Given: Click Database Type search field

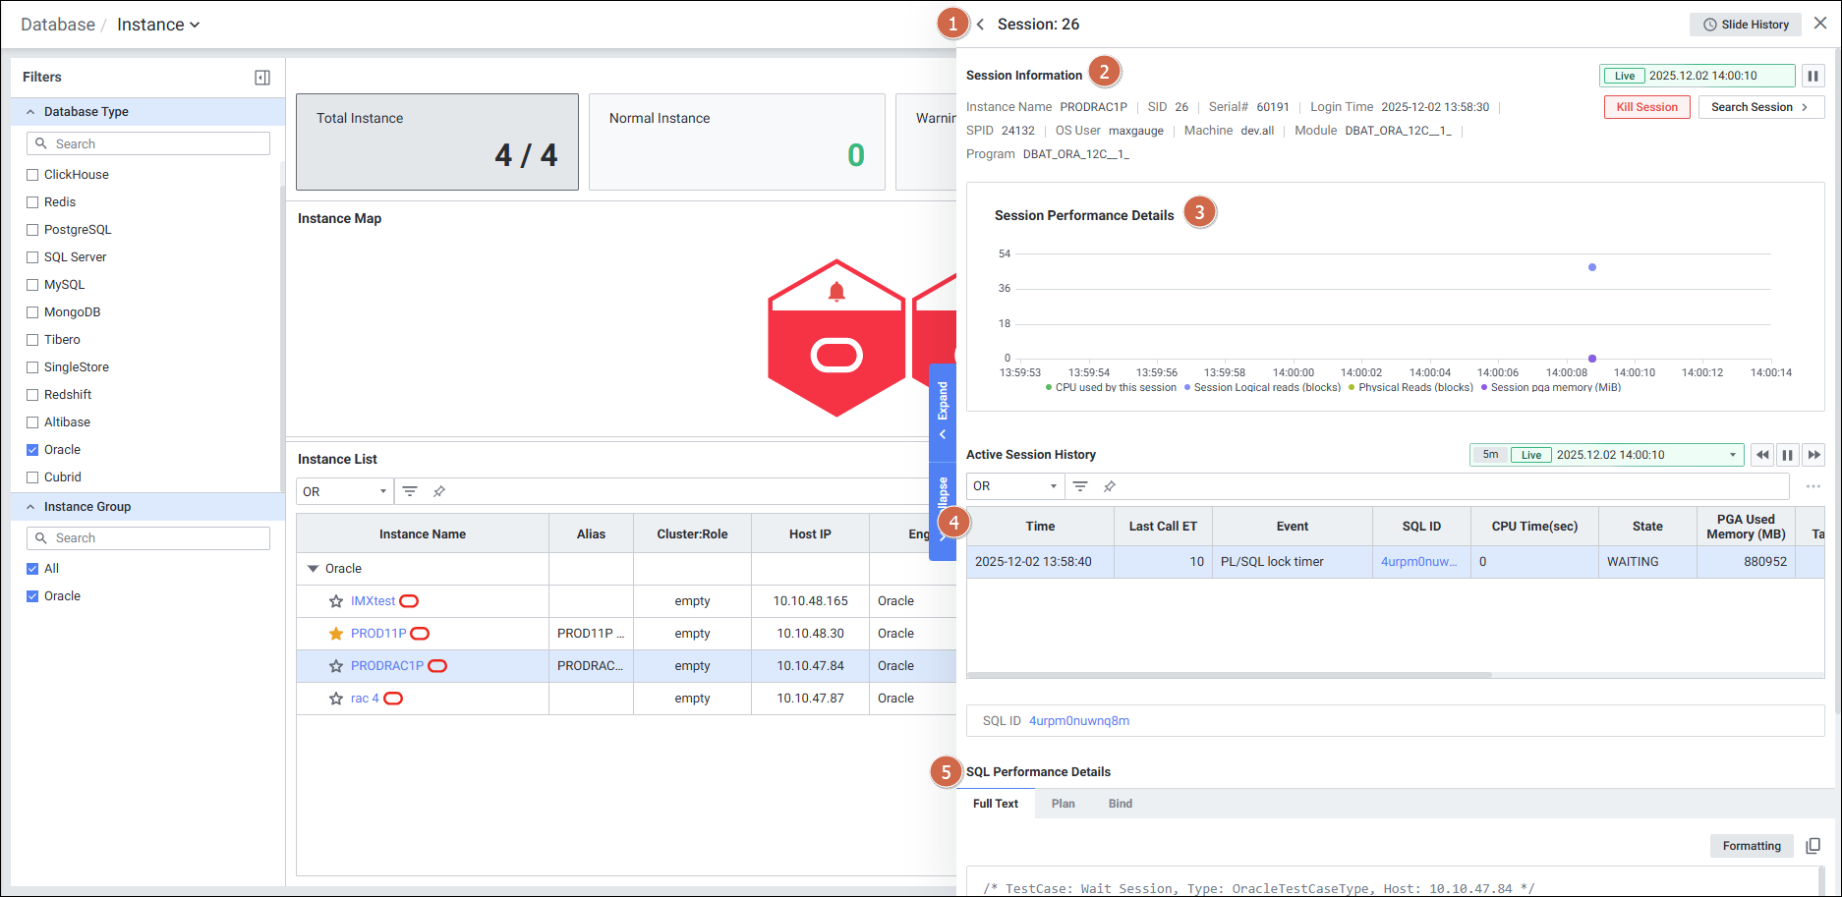Looking at the screenshot, I should [148, 143].
